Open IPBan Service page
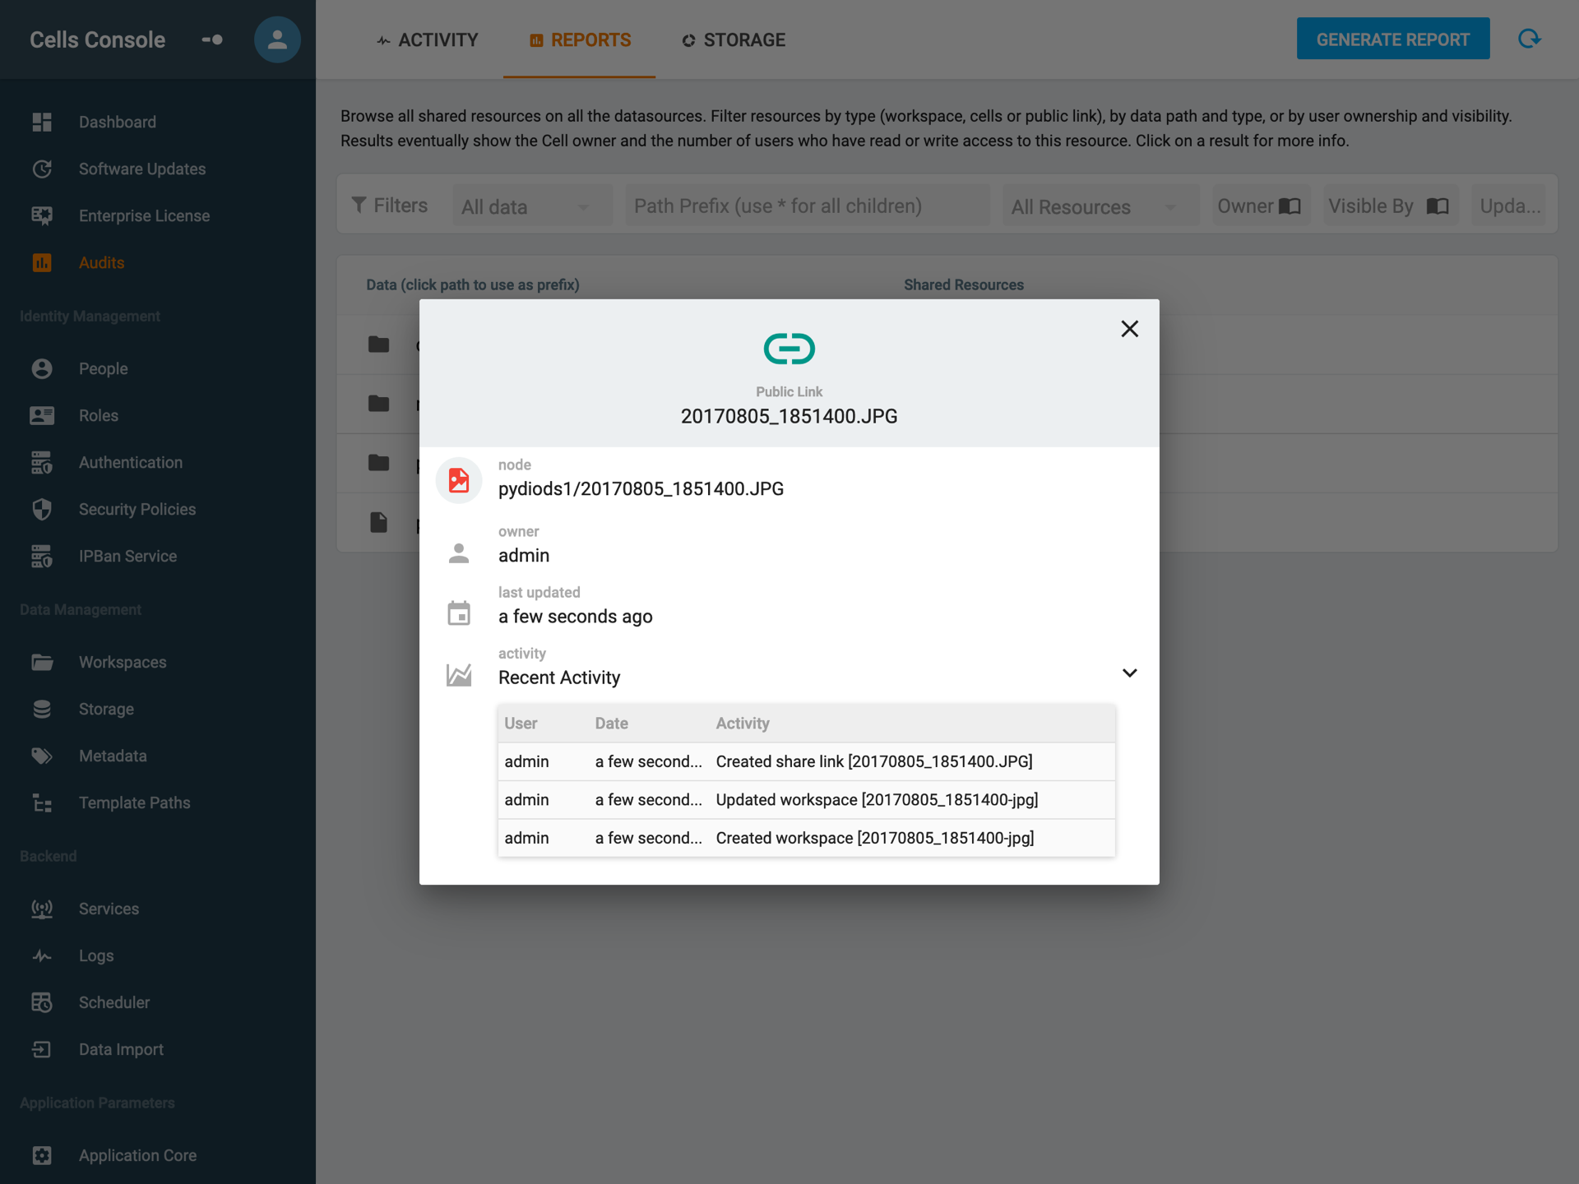 [x=127, y=556]
